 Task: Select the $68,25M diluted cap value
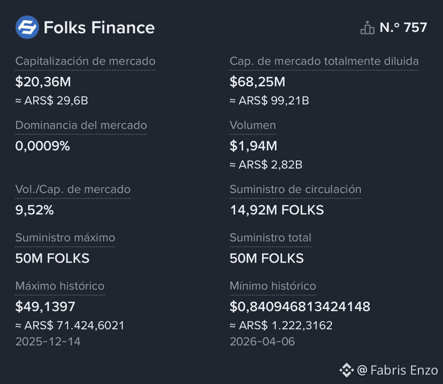coord(257,82)
